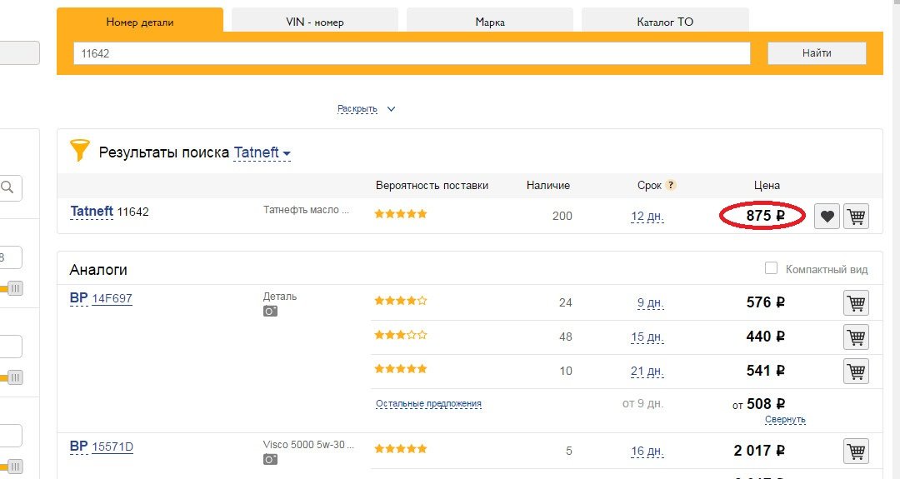Click stock quantity 200

tap(562, 216)
